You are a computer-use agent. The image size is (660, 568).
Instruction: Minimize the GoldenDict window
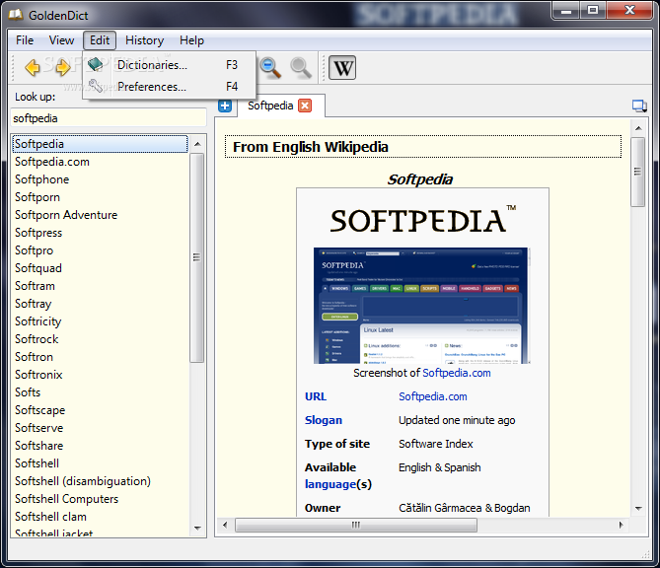click(566, 11)
